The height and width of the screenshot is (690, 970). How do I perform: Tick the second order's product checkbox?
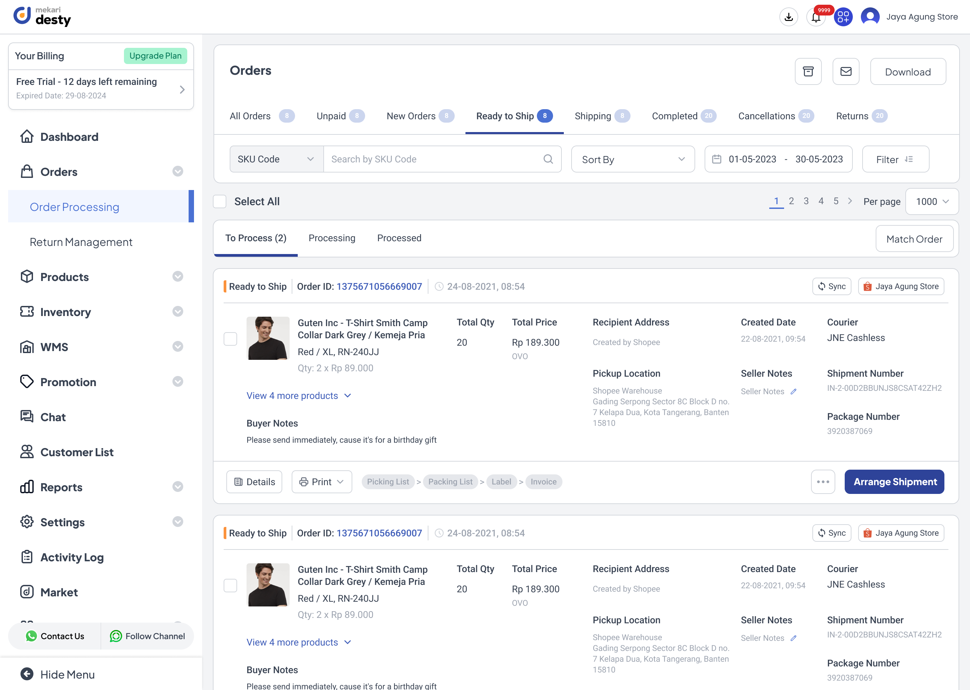click(x=230, y=585)
